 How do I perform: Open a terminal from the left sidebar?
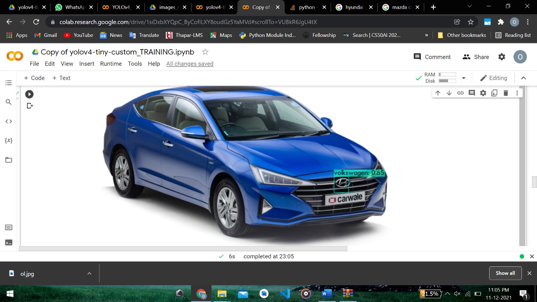[x=8, y=242]
